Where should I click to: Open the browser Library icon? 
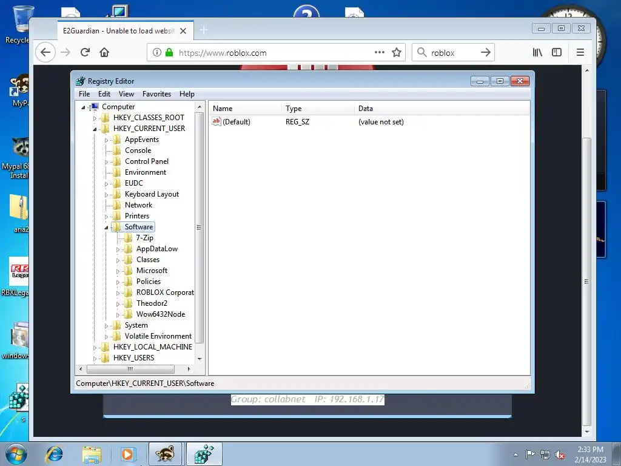pyautogui.click(x=537, y=52)
